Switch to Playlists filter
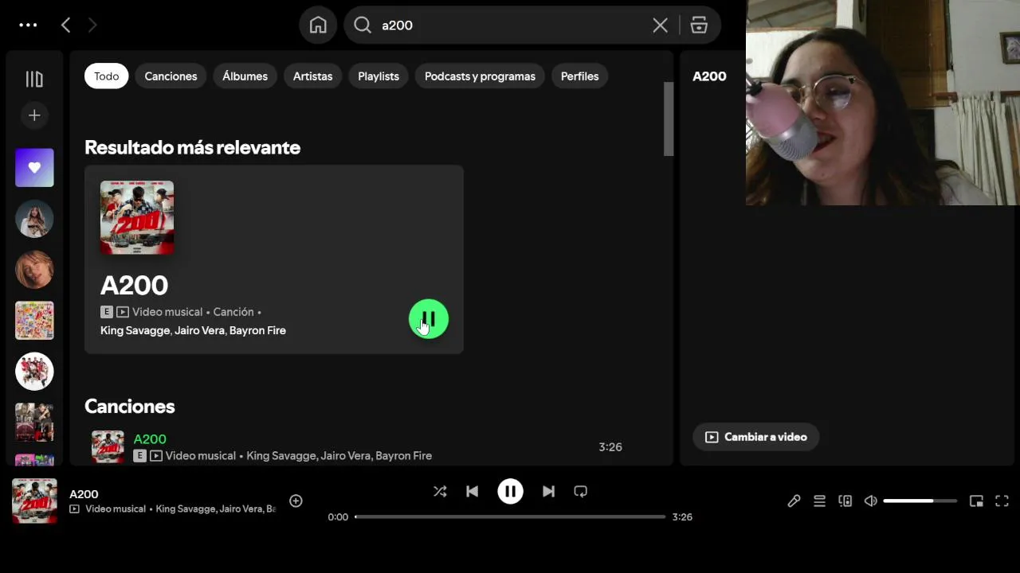Screen dimensions: 1020x573 [379, 76]
